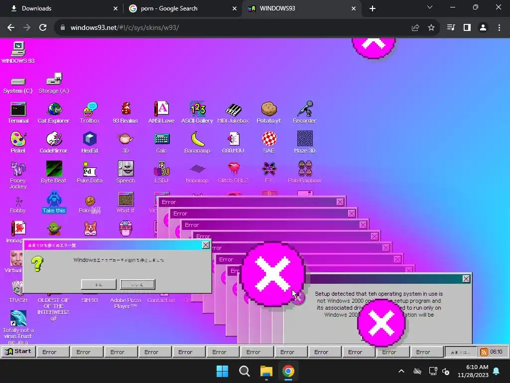Launch Byte Beat icon

pyautogui.click(x=54, y=172)
